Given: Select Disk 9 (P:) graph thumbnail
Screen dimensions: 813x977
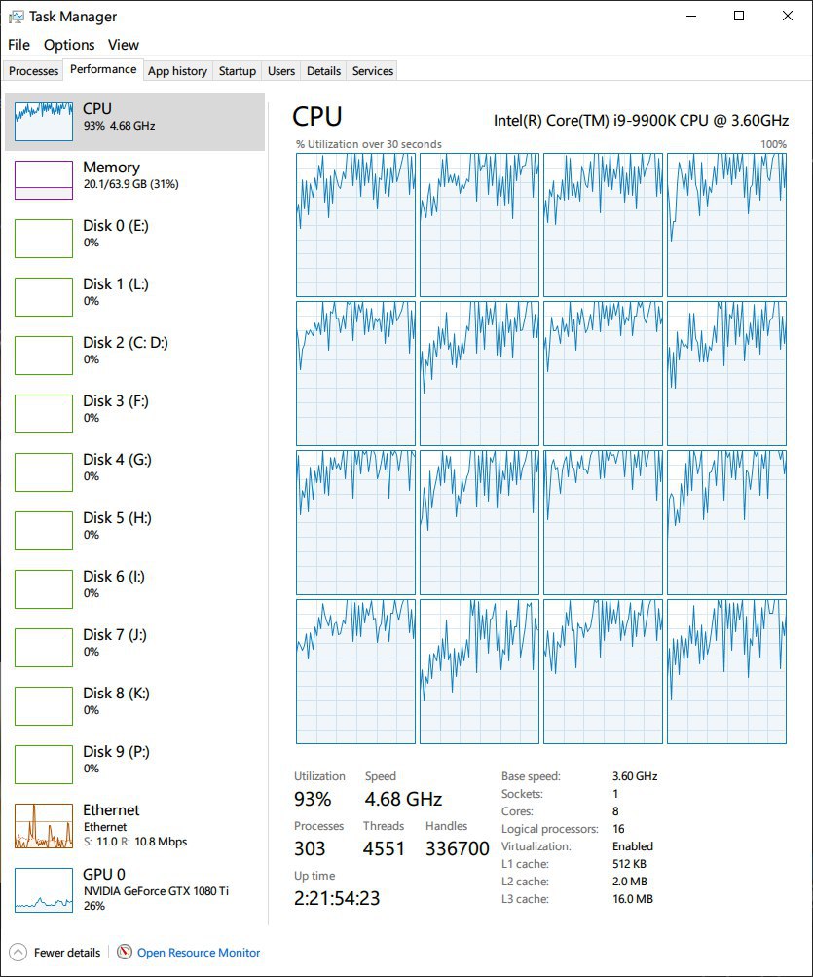Looking at the screenshot, I should coord(44,764).
